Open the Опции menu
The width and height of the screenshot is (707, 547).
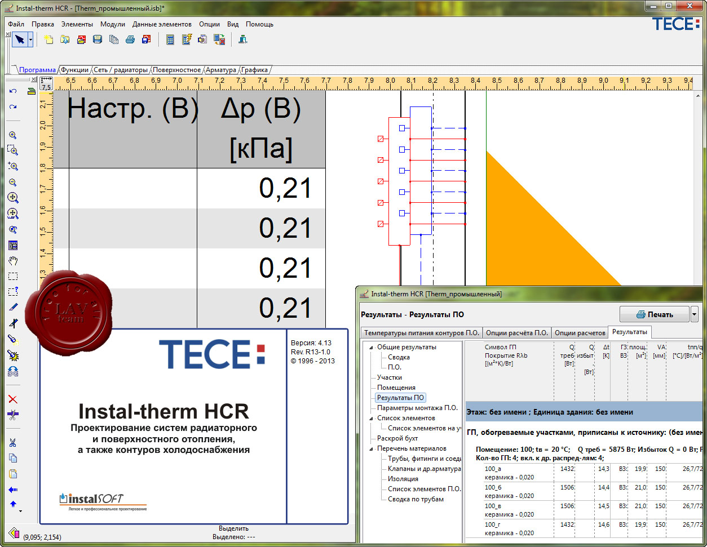coord(210,24)
